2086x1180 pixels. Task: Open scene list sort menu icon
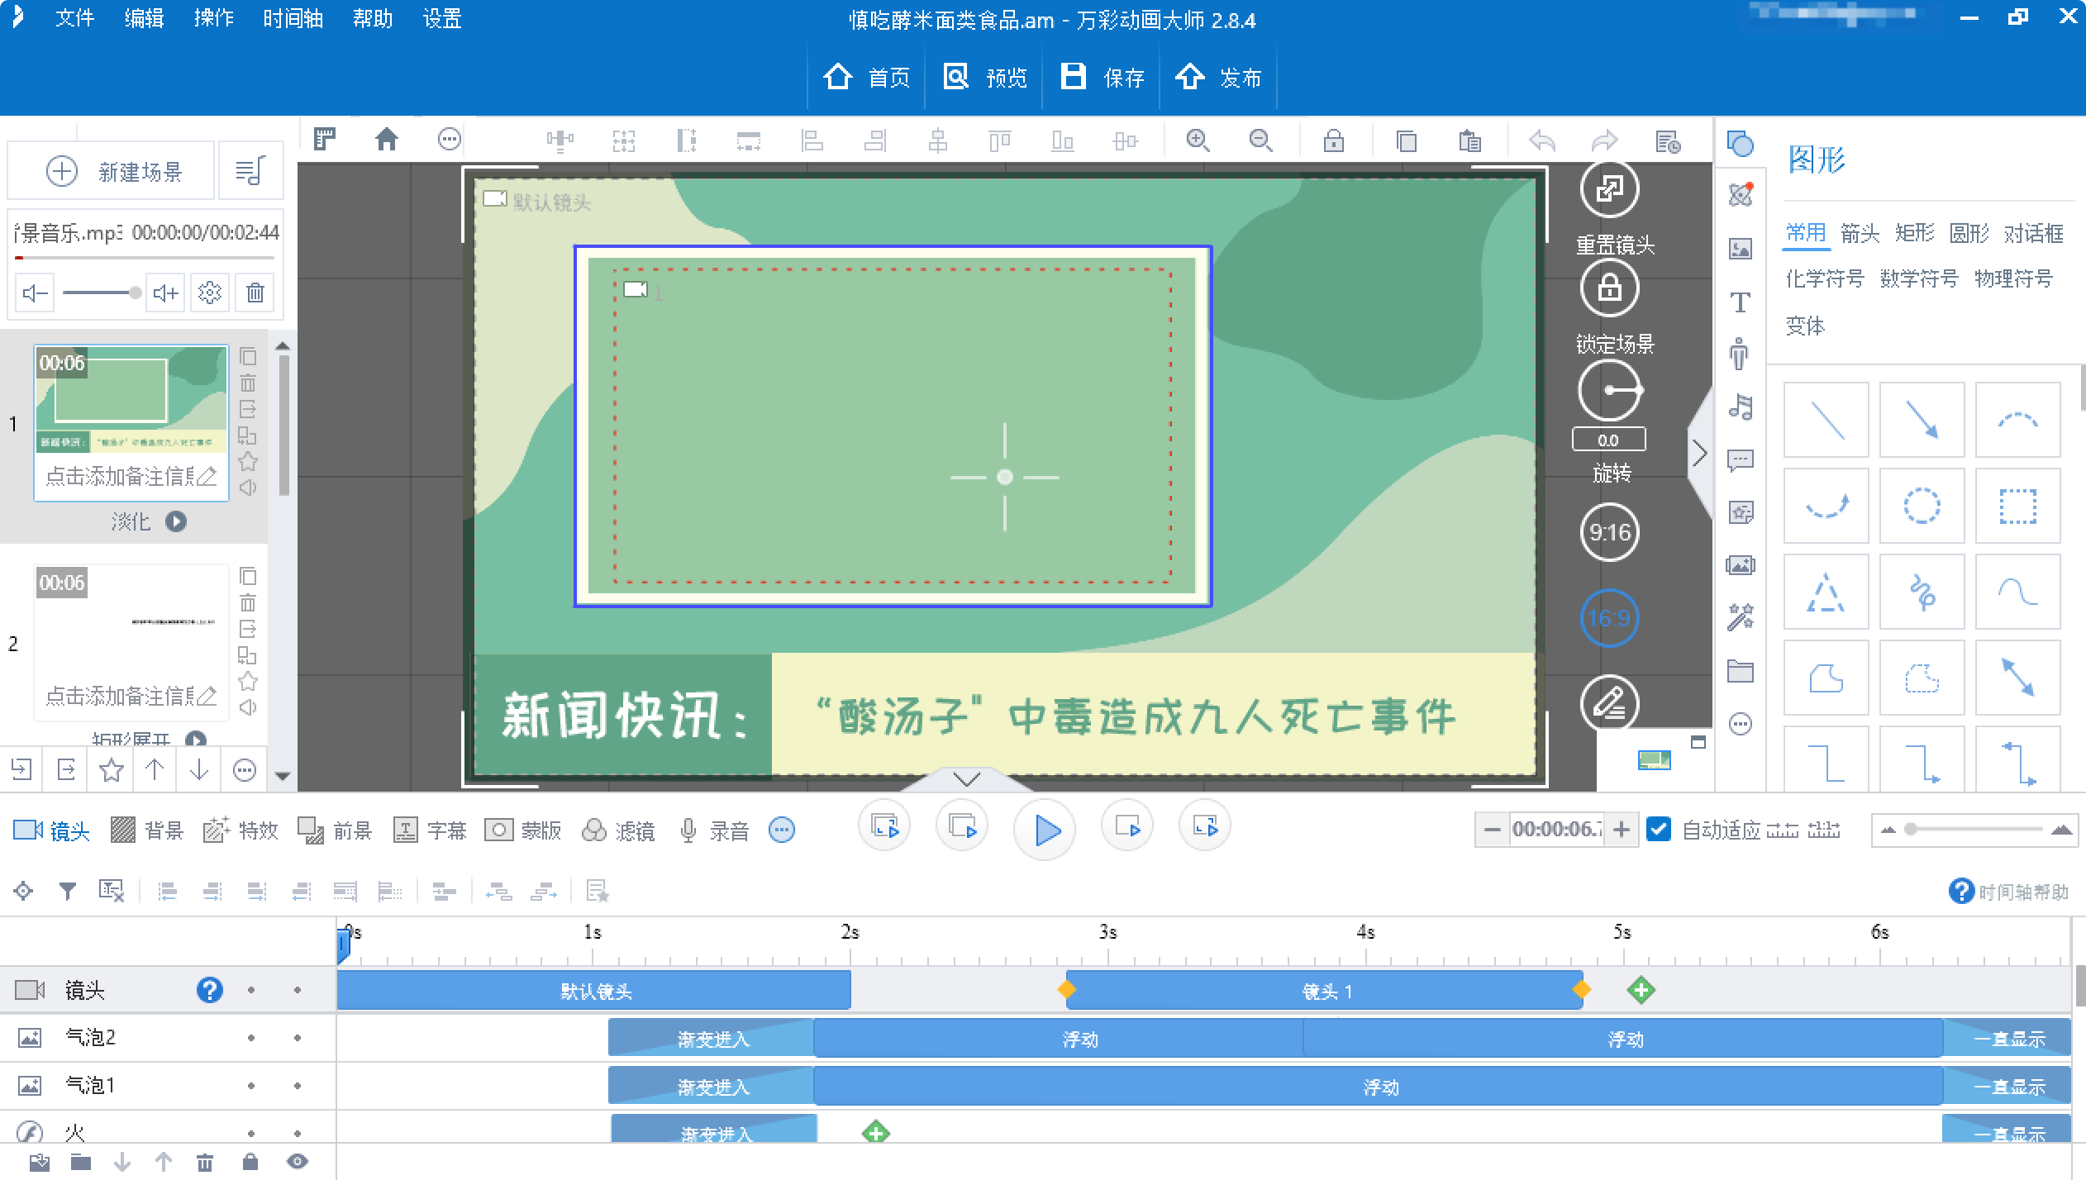(250, 171)
